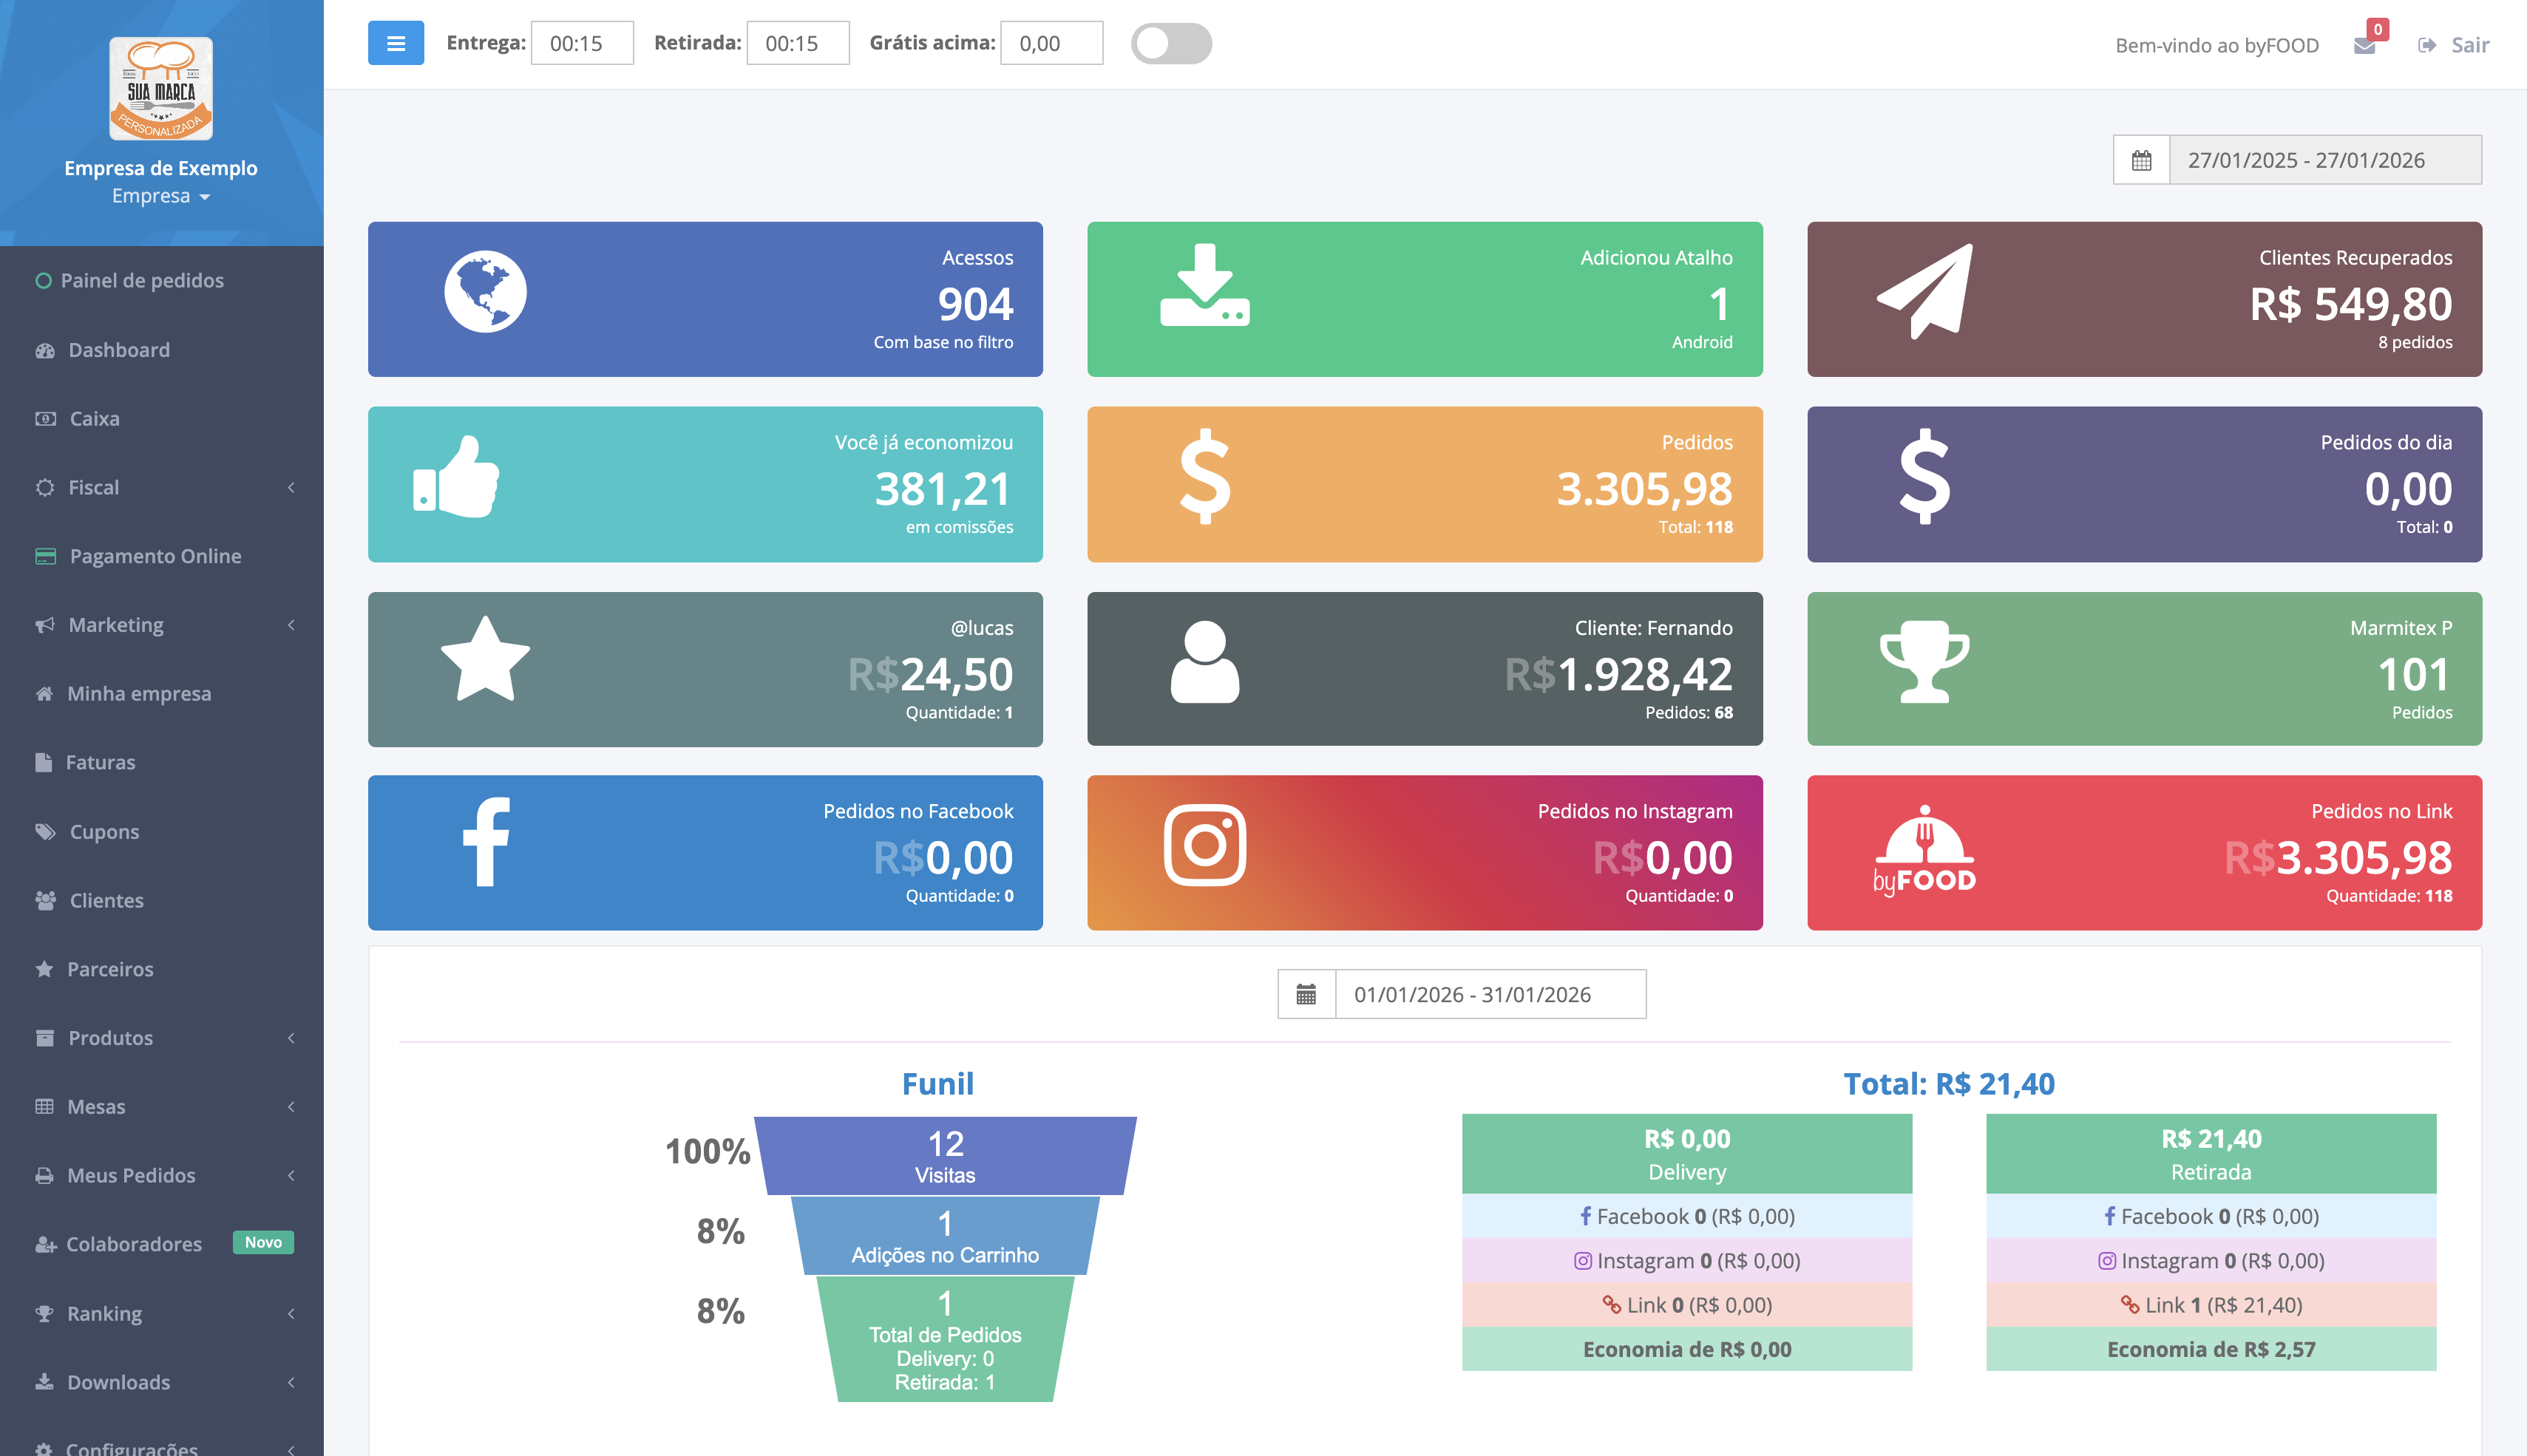Image resolution: width=2527 pixels, height=1456 pixels.
Task: Open Faturas from the sidebar
Action: [x=100, y=762]
